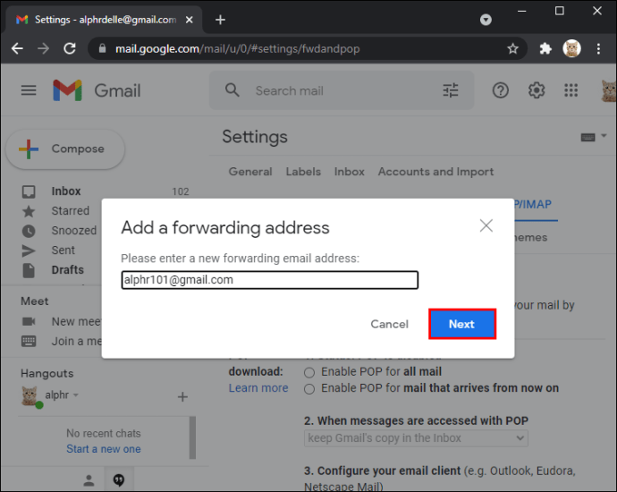The width and height of the screenshot is (617, 492).
Task: Open a new browser tab
Action: pos(220,20)
